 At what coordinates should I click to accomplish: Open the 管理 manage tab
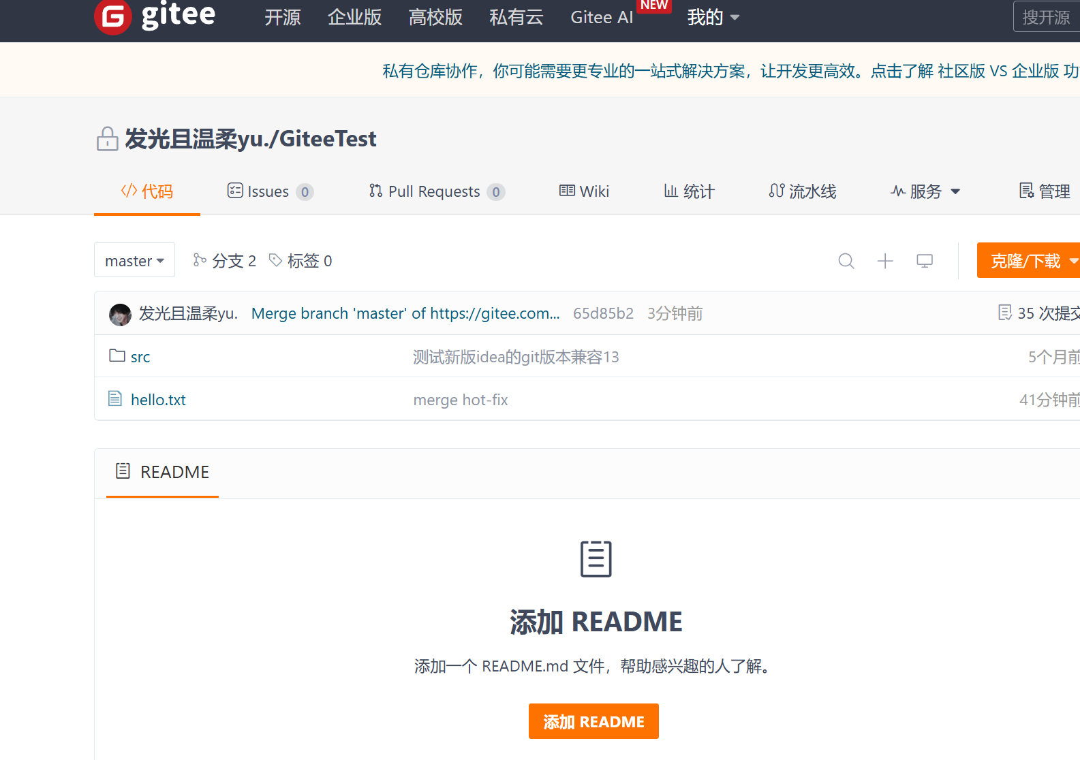1045,191
